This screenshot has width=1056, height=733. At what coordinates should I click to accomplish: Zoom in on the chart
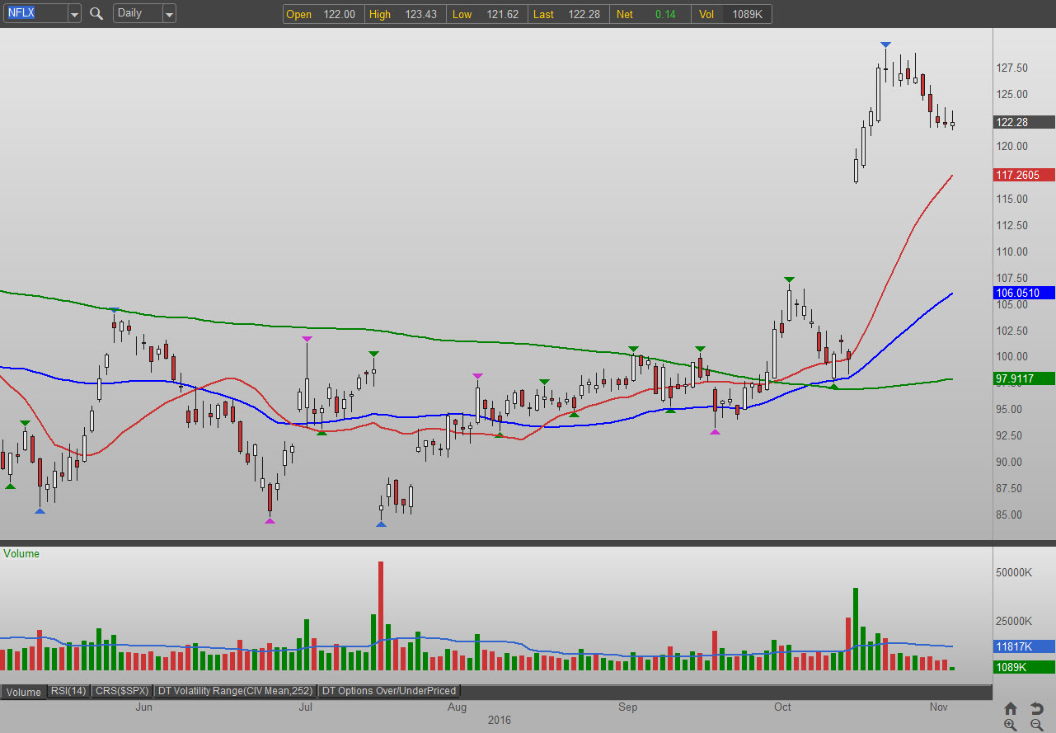click(x=1011, y=725)
